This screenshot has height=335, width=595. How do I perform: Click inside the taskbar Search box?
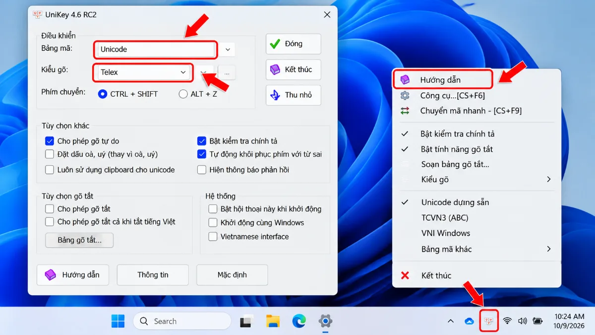point(182,321)
